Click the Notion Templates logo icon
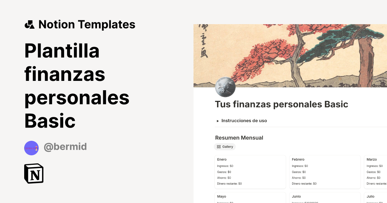 point(30,24)
